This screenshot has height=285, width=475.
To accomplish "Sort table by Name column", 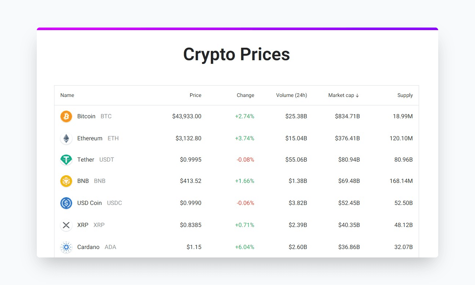I will click(x=67, y=95).
